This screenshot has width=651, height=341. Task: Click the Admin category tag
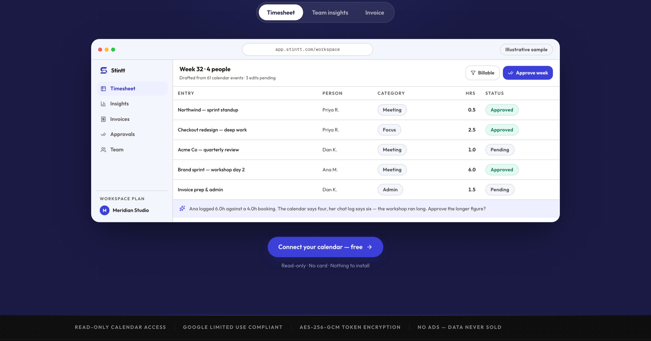click(x=390, y=190)
